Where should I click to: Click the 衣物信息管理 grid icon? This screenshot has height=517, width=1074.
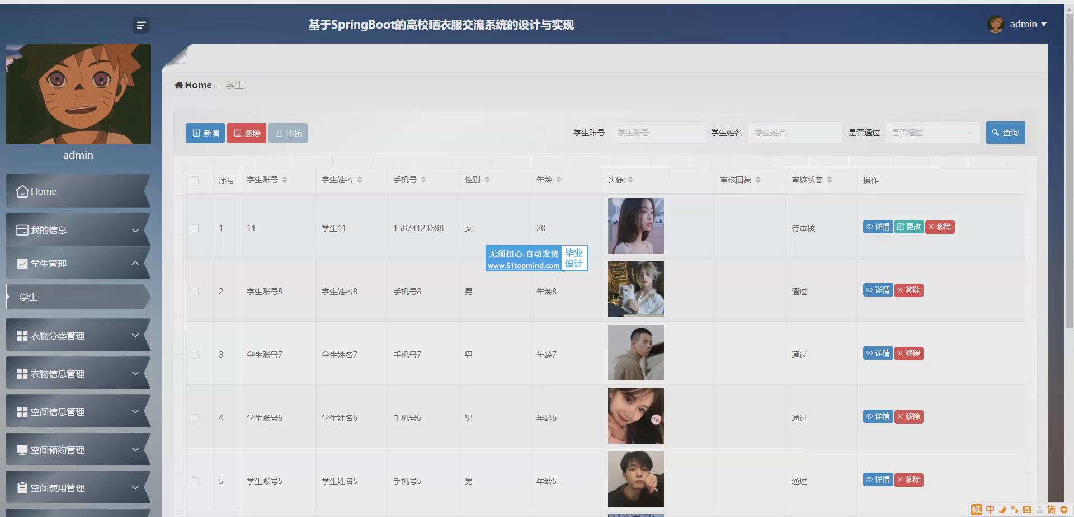coord(22,374)
